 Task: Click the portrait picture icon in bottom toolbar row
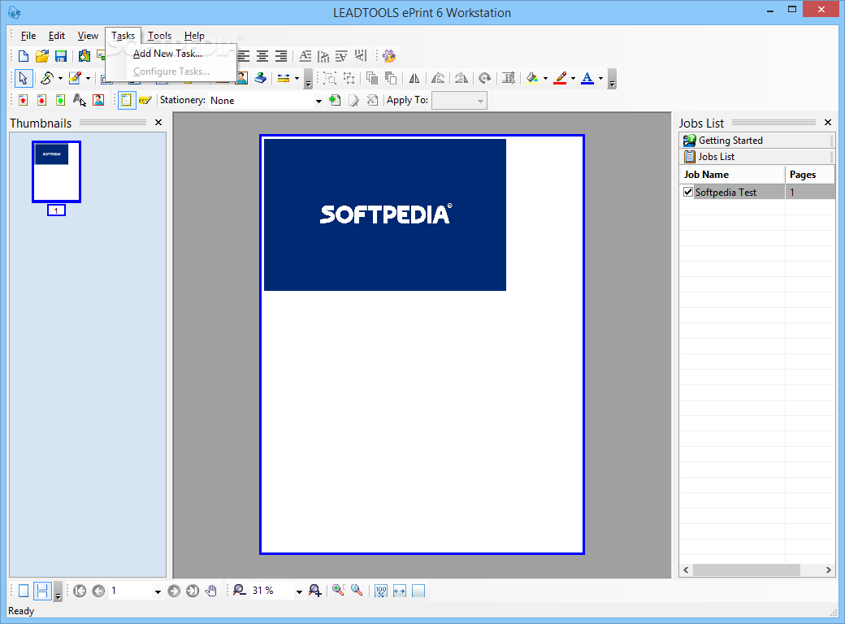pos(98,100)
